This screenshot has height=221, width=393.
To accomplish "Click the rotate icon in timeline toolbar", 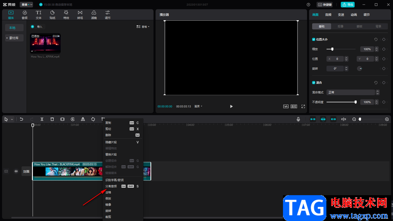I will pos(93,119).
